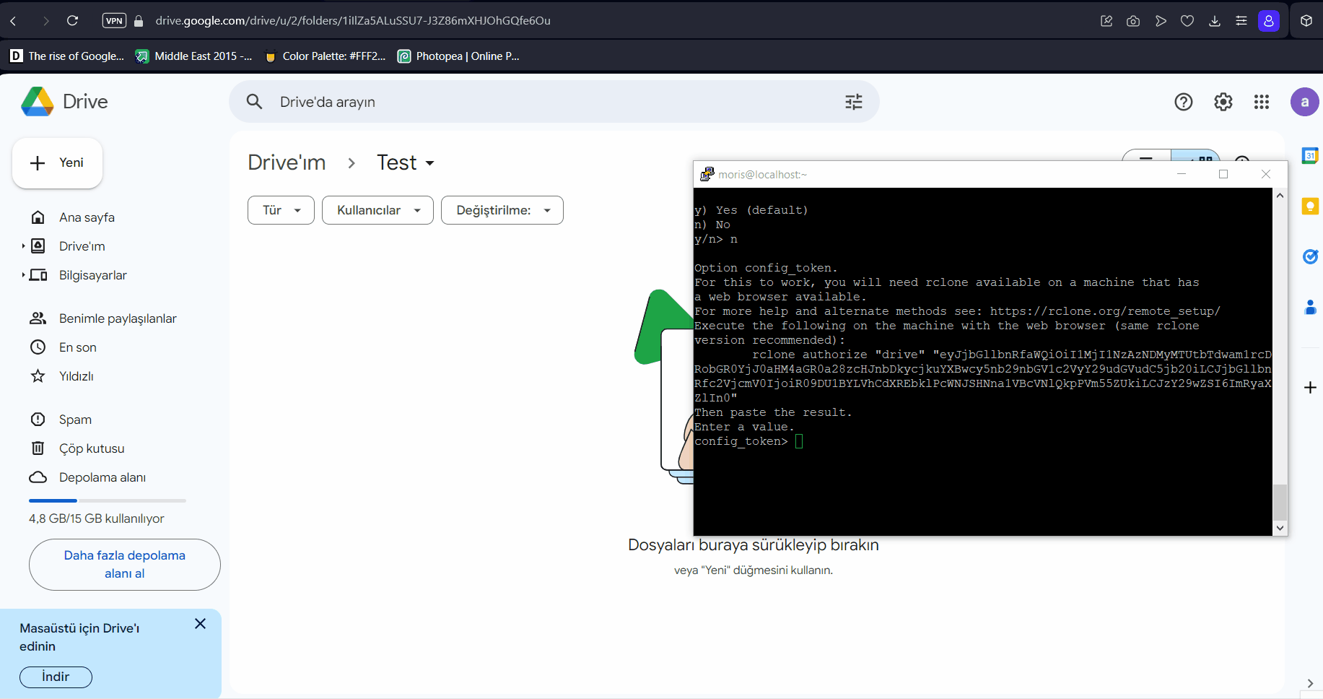Screen dimensions: 1323x699
Task: Click the 'config_token>' prompt in terminal
Action: tap(741, 441)
